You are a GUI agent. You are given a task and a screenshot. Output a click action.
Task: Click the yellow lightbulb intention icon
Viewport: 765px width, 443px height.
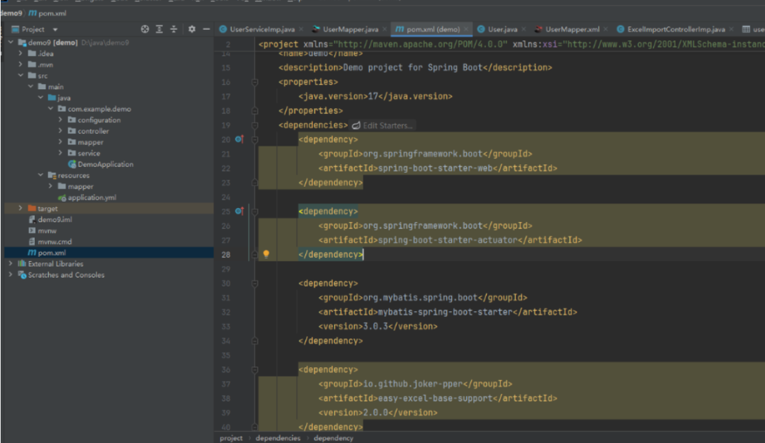[x=266, y=254]
